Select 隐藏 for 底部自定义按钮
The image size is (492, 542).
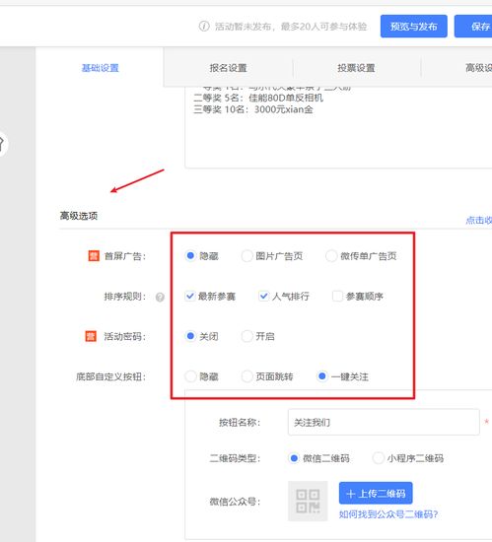pyautogui.click(x=190, y=376)
